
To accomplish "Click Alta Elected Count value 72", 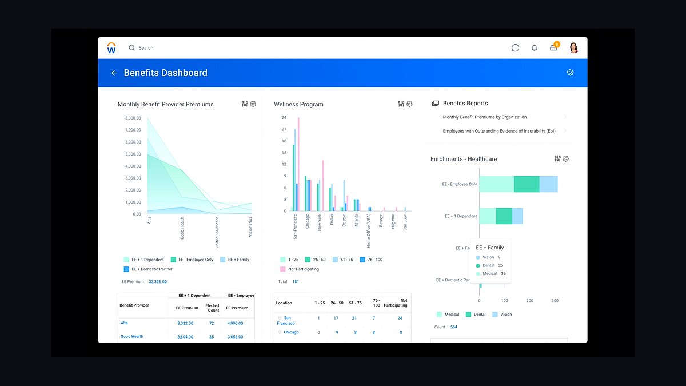I will [x=212, y=323].
